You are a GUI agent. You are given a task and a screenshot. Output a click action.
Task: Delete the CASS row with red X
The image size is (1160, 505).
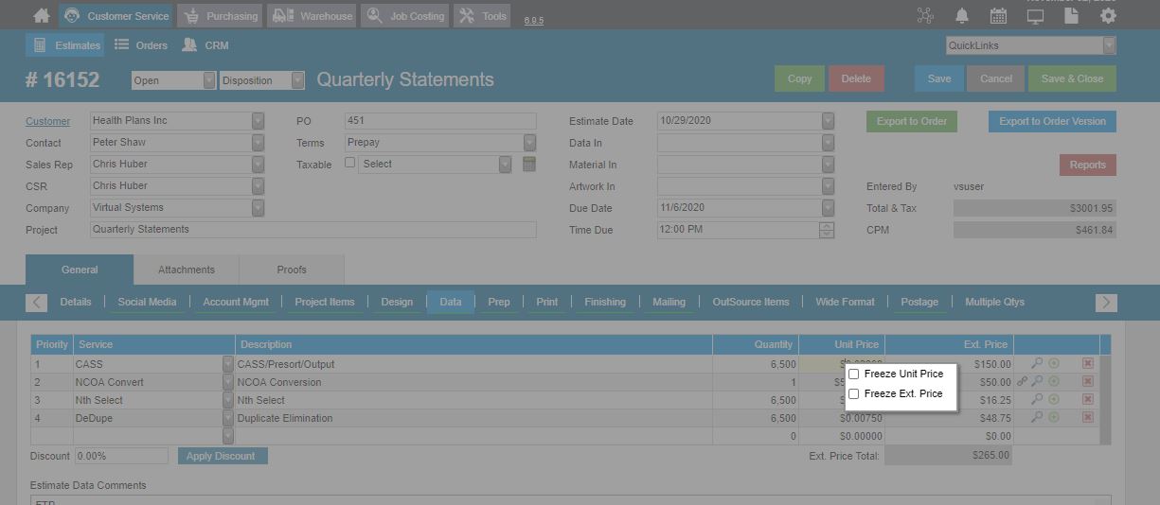pyautogui.click(x=1087, y=363)
